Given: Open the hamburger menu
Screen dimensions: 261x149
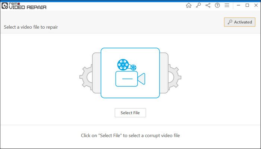Looking at the screenshot, I should tap(227, 5).
